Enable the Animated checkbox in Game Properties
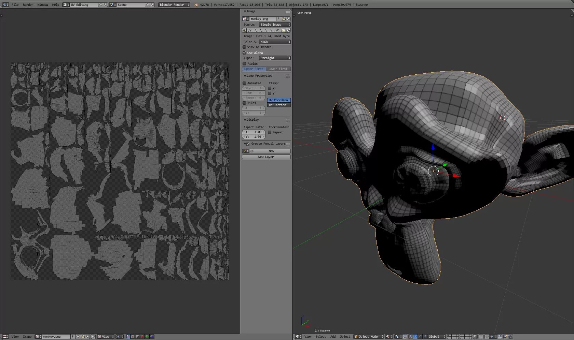 pyautogui.click(x=244, y=83)
